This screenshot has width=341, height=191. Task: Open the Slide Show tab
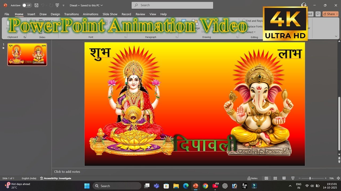[110, 14]
